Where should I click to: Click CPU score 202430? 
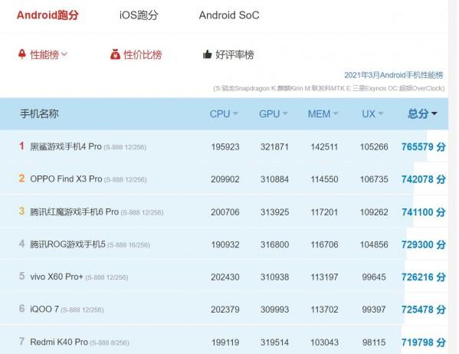coord(225,277)
